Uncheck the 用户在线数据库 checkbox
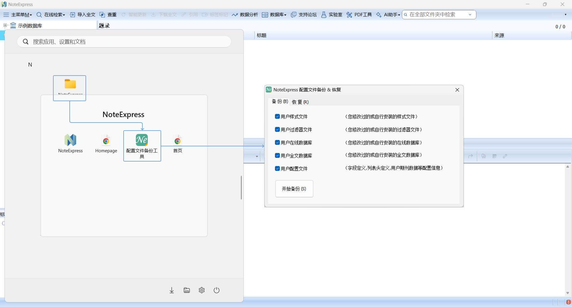Screen dimensions: 572x307 coord(277,142)
